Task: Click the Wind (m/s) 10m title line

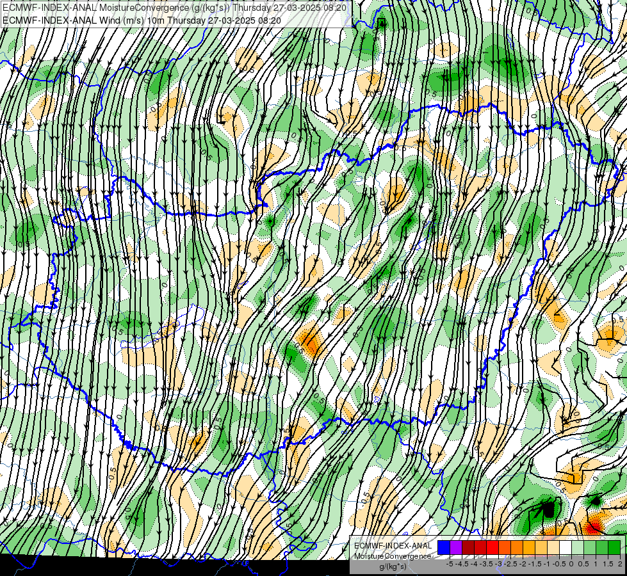Action: pos(142,20)
